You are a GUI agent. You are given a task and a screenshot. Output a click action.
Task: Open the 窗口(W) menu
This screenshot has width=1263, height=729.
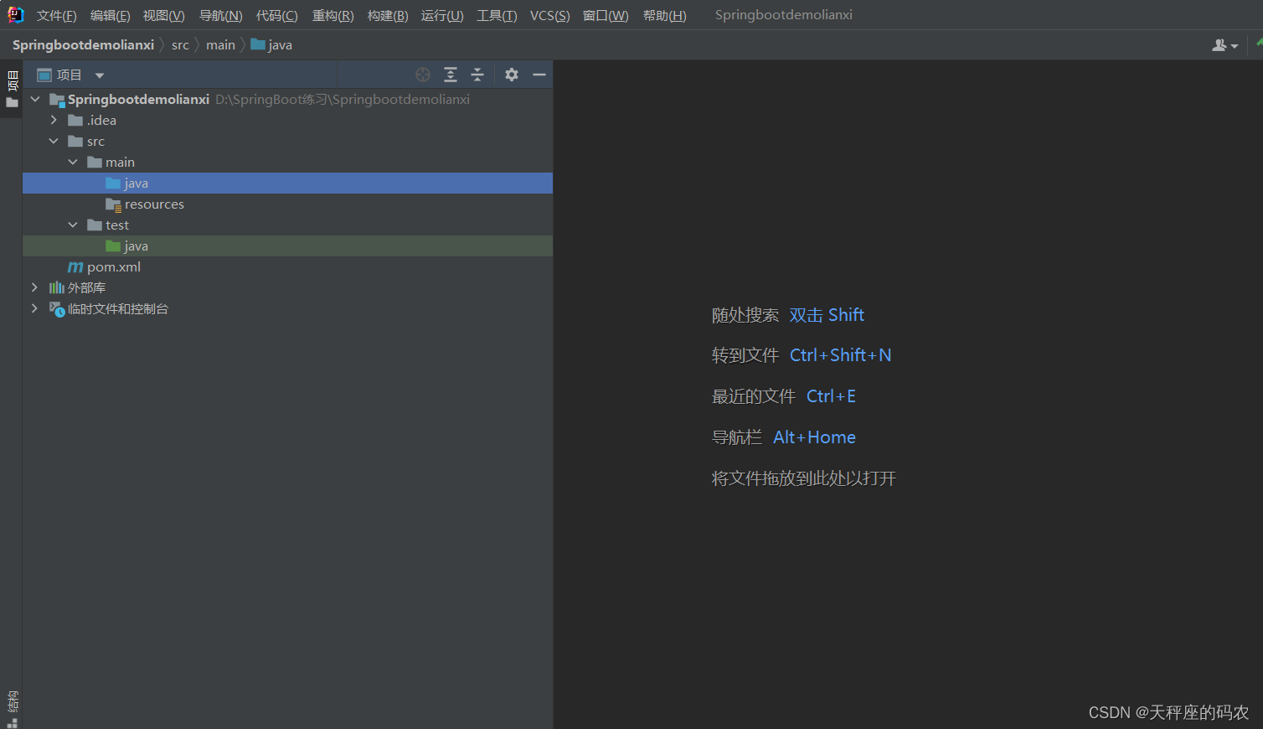(x=606, y=15)
